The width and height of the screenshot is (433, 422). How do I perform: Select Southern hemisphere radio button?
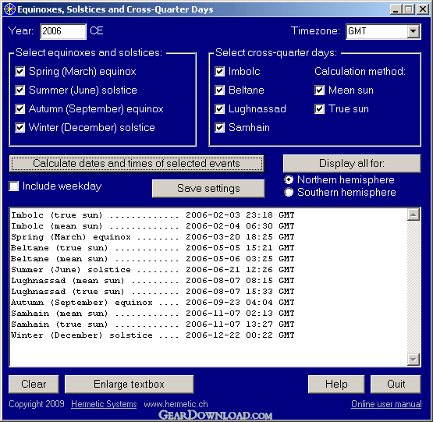pyautogui.click(x=289, y=192)
